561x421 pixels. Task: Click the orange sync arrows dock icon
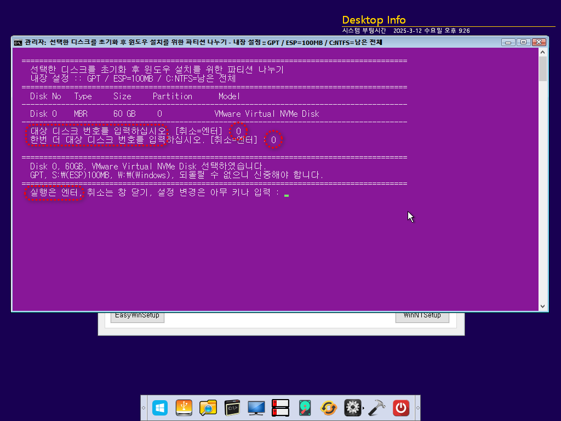click(329, 408)
